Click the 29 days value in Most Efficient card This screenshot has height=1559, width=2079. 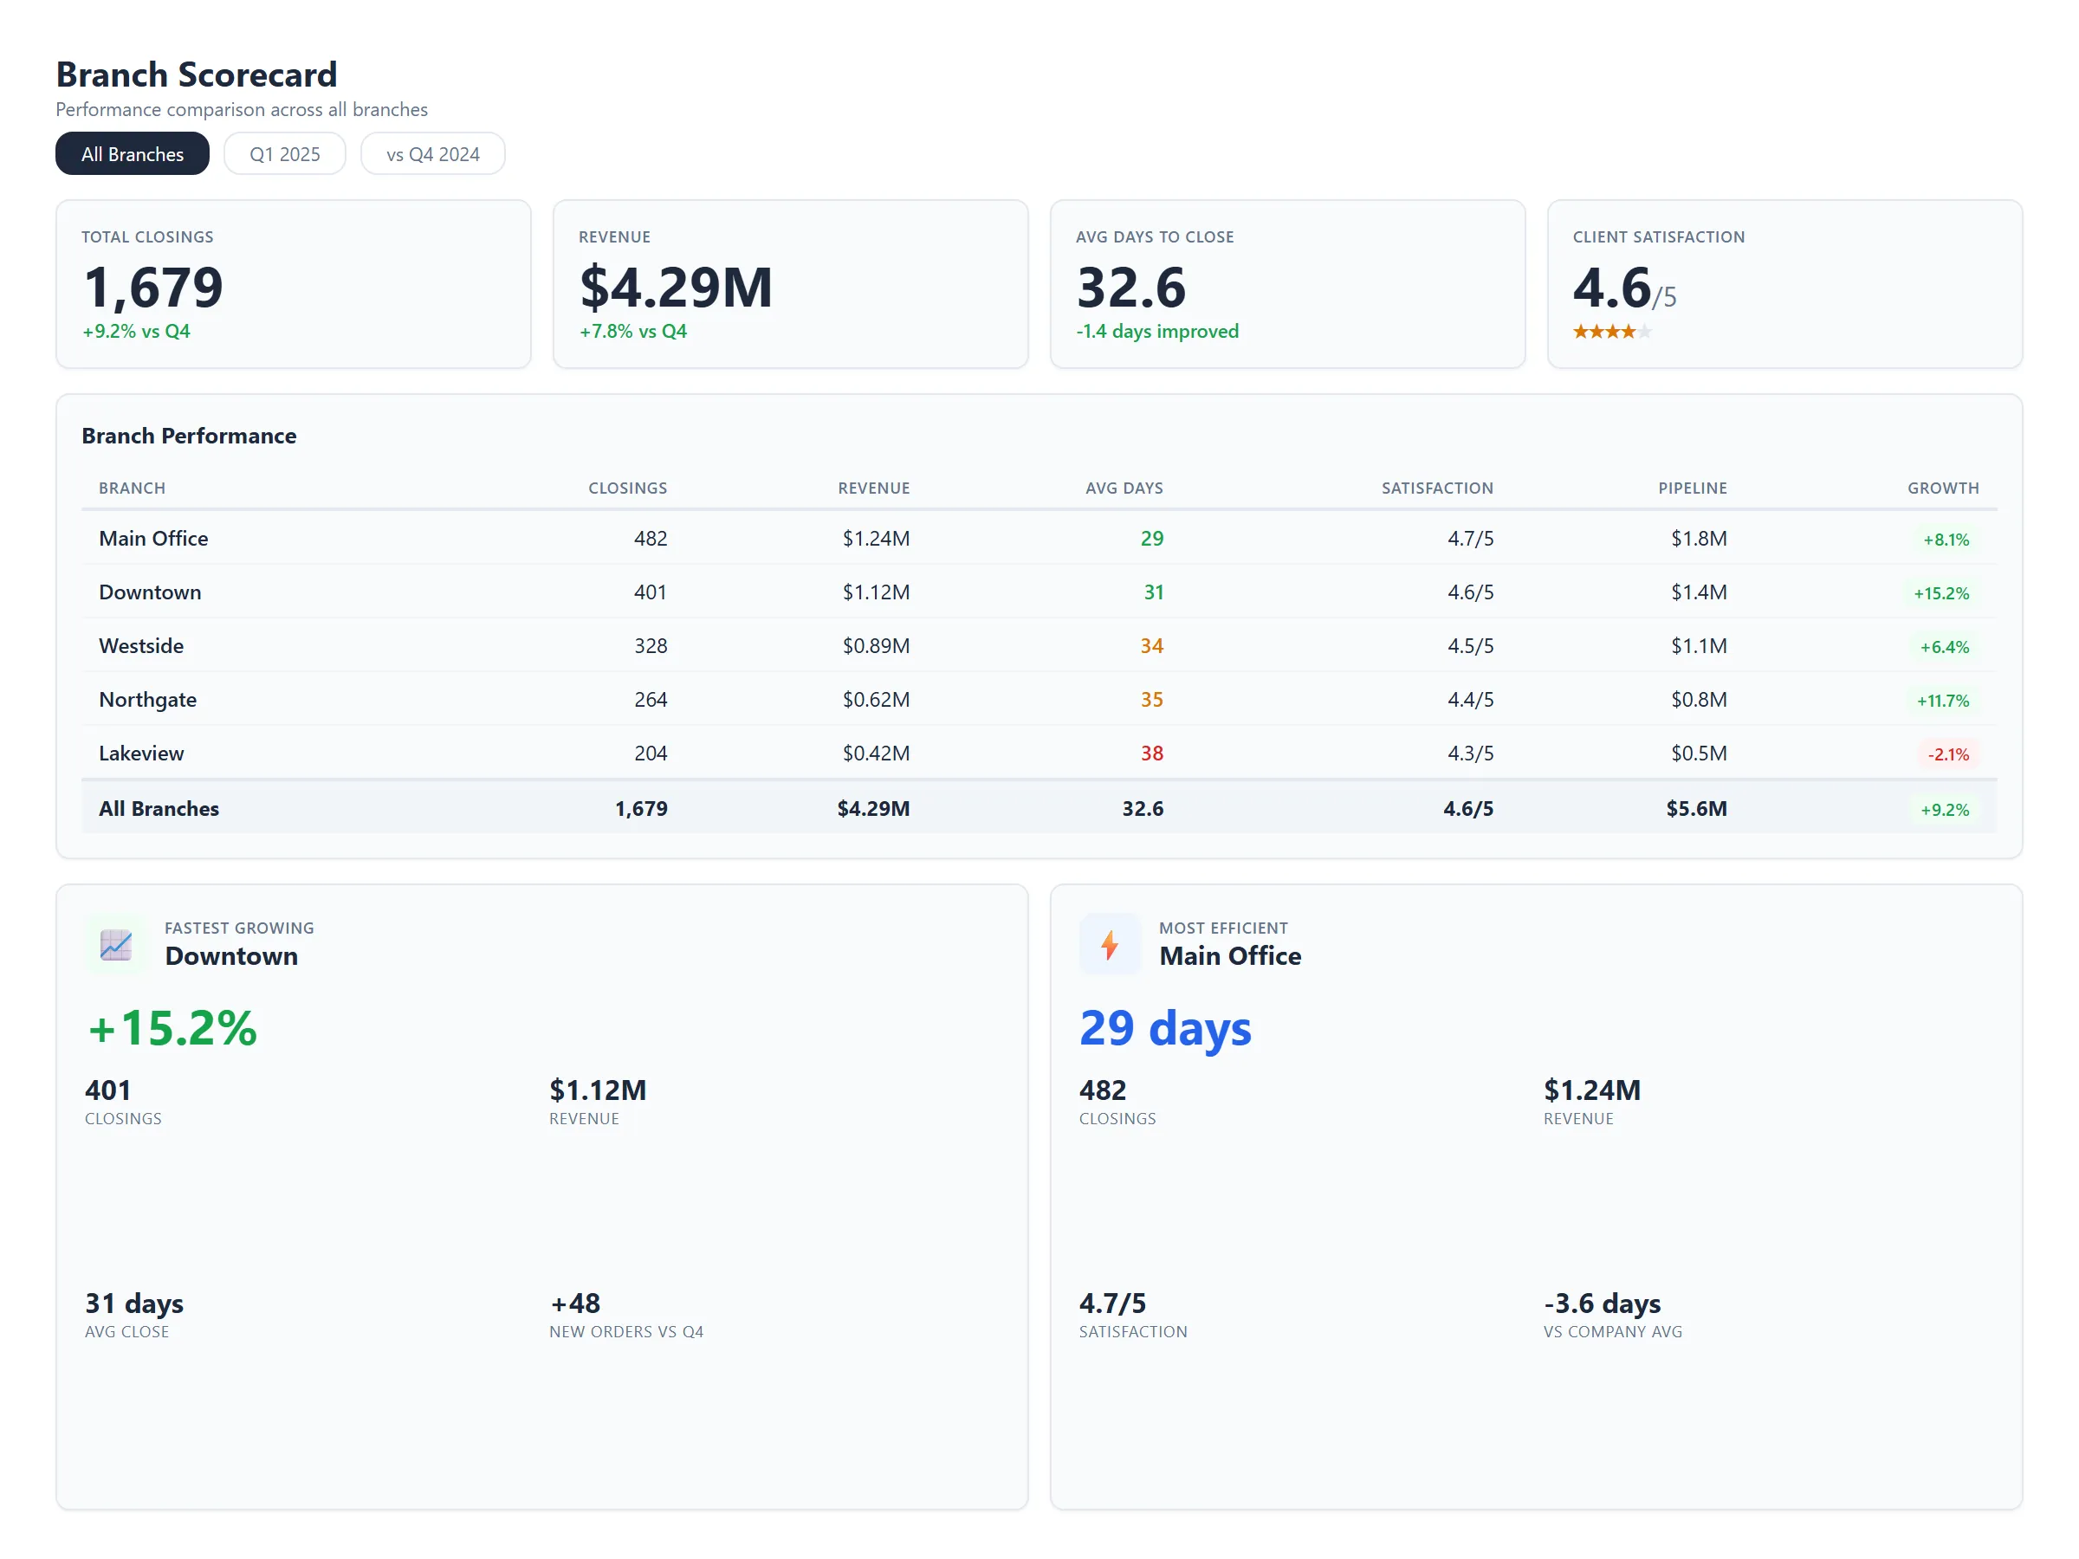pos(1165,1027)
